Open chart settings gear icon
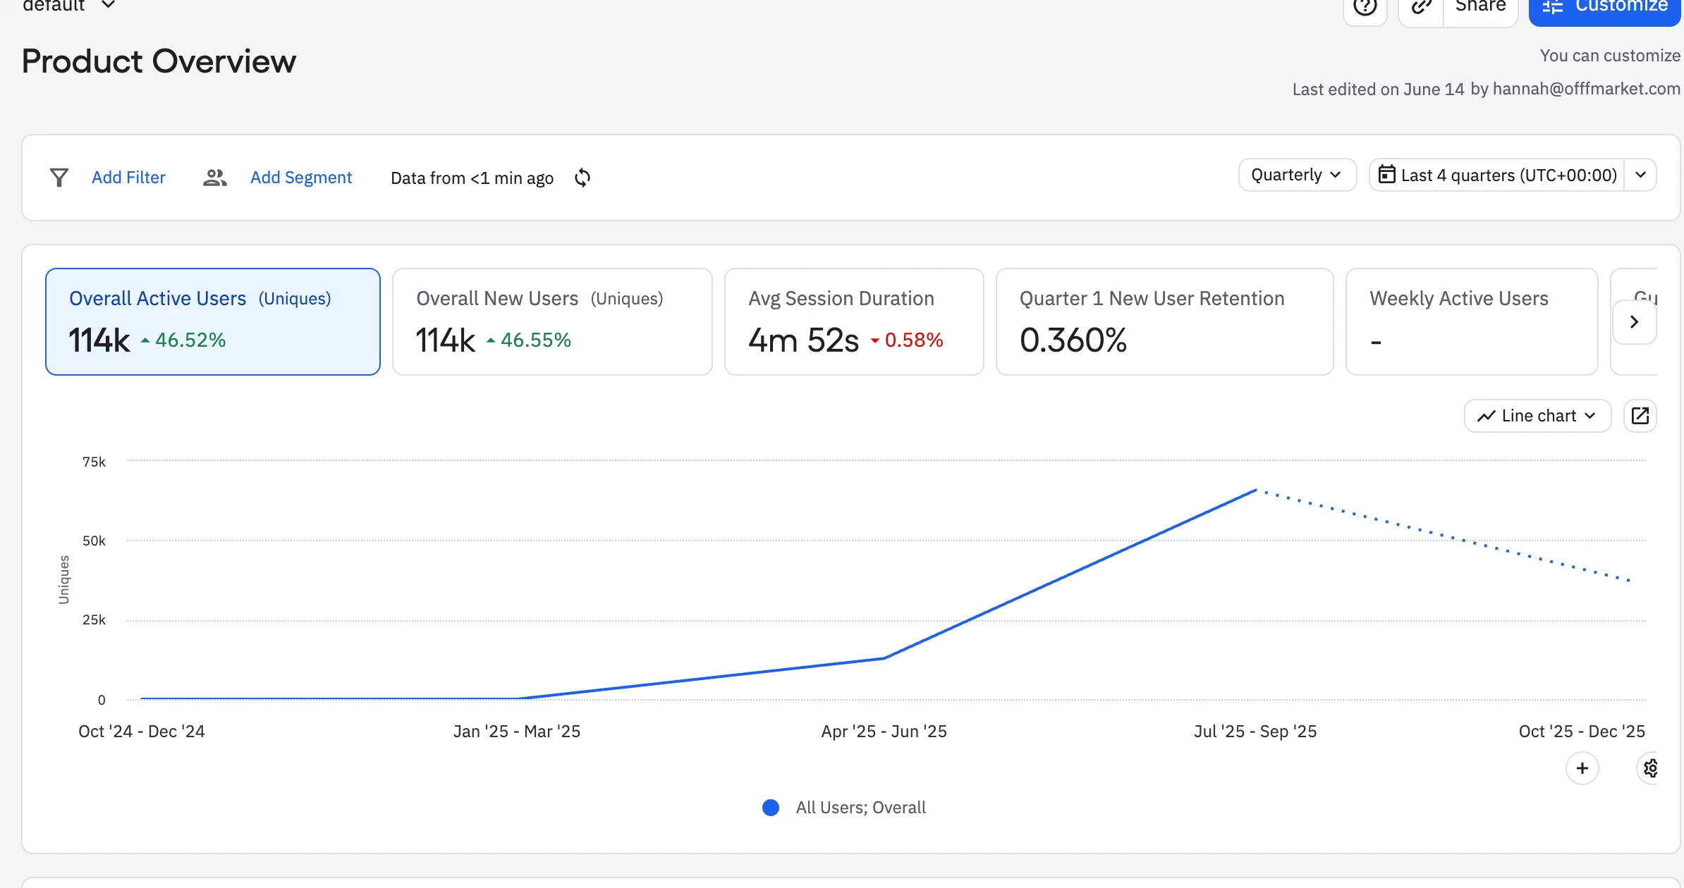 tap(1650, 768)
